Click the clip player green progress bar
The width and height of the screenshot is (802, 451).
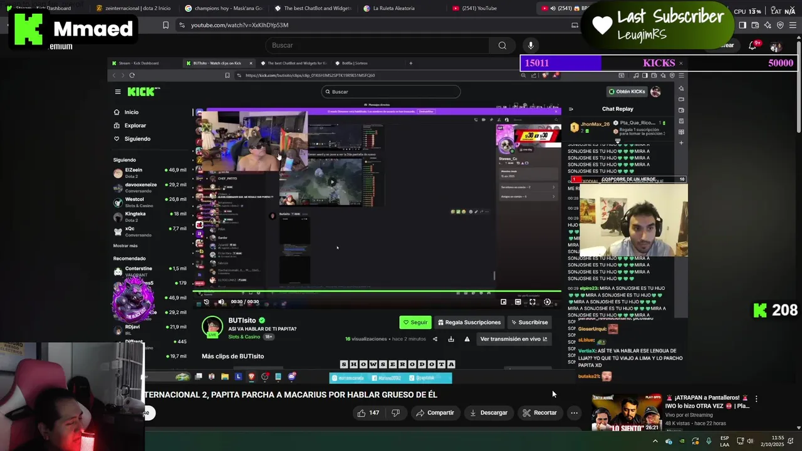pyautogui.click(x=377, y=291)
